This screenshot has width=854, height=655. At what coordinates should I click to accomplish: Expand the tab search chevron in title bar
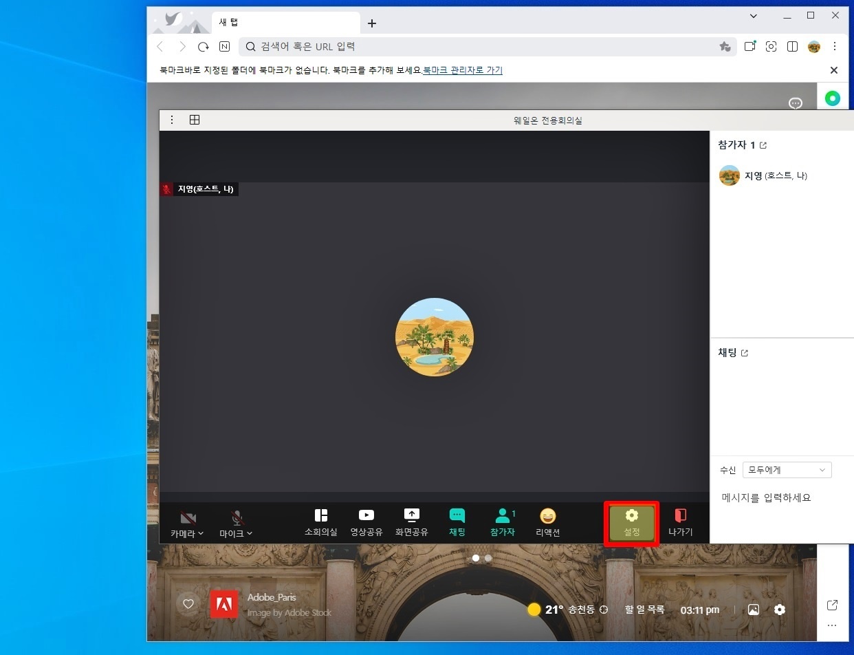coord(754,16)
